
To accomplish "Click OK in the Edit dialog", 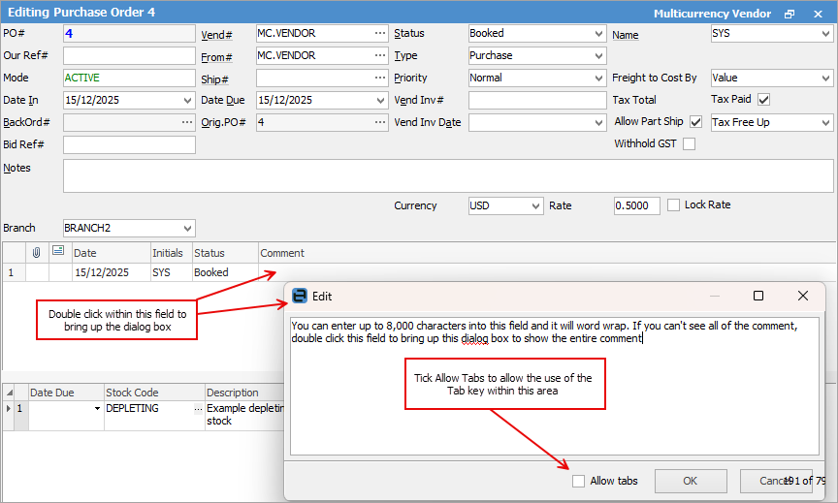I will [x=691, y=481].
